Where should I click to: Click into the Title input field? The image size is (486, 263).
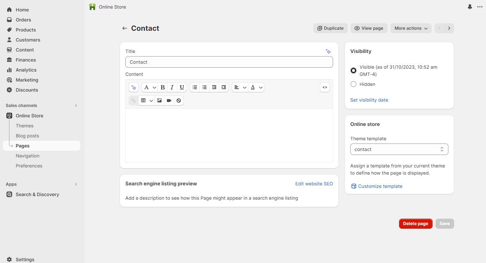pos(229,62)
